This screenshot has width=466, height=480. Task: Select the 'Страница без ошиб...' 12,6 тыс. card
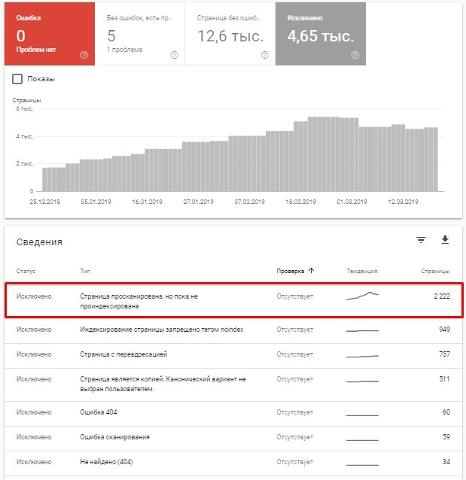coord(230,34)
